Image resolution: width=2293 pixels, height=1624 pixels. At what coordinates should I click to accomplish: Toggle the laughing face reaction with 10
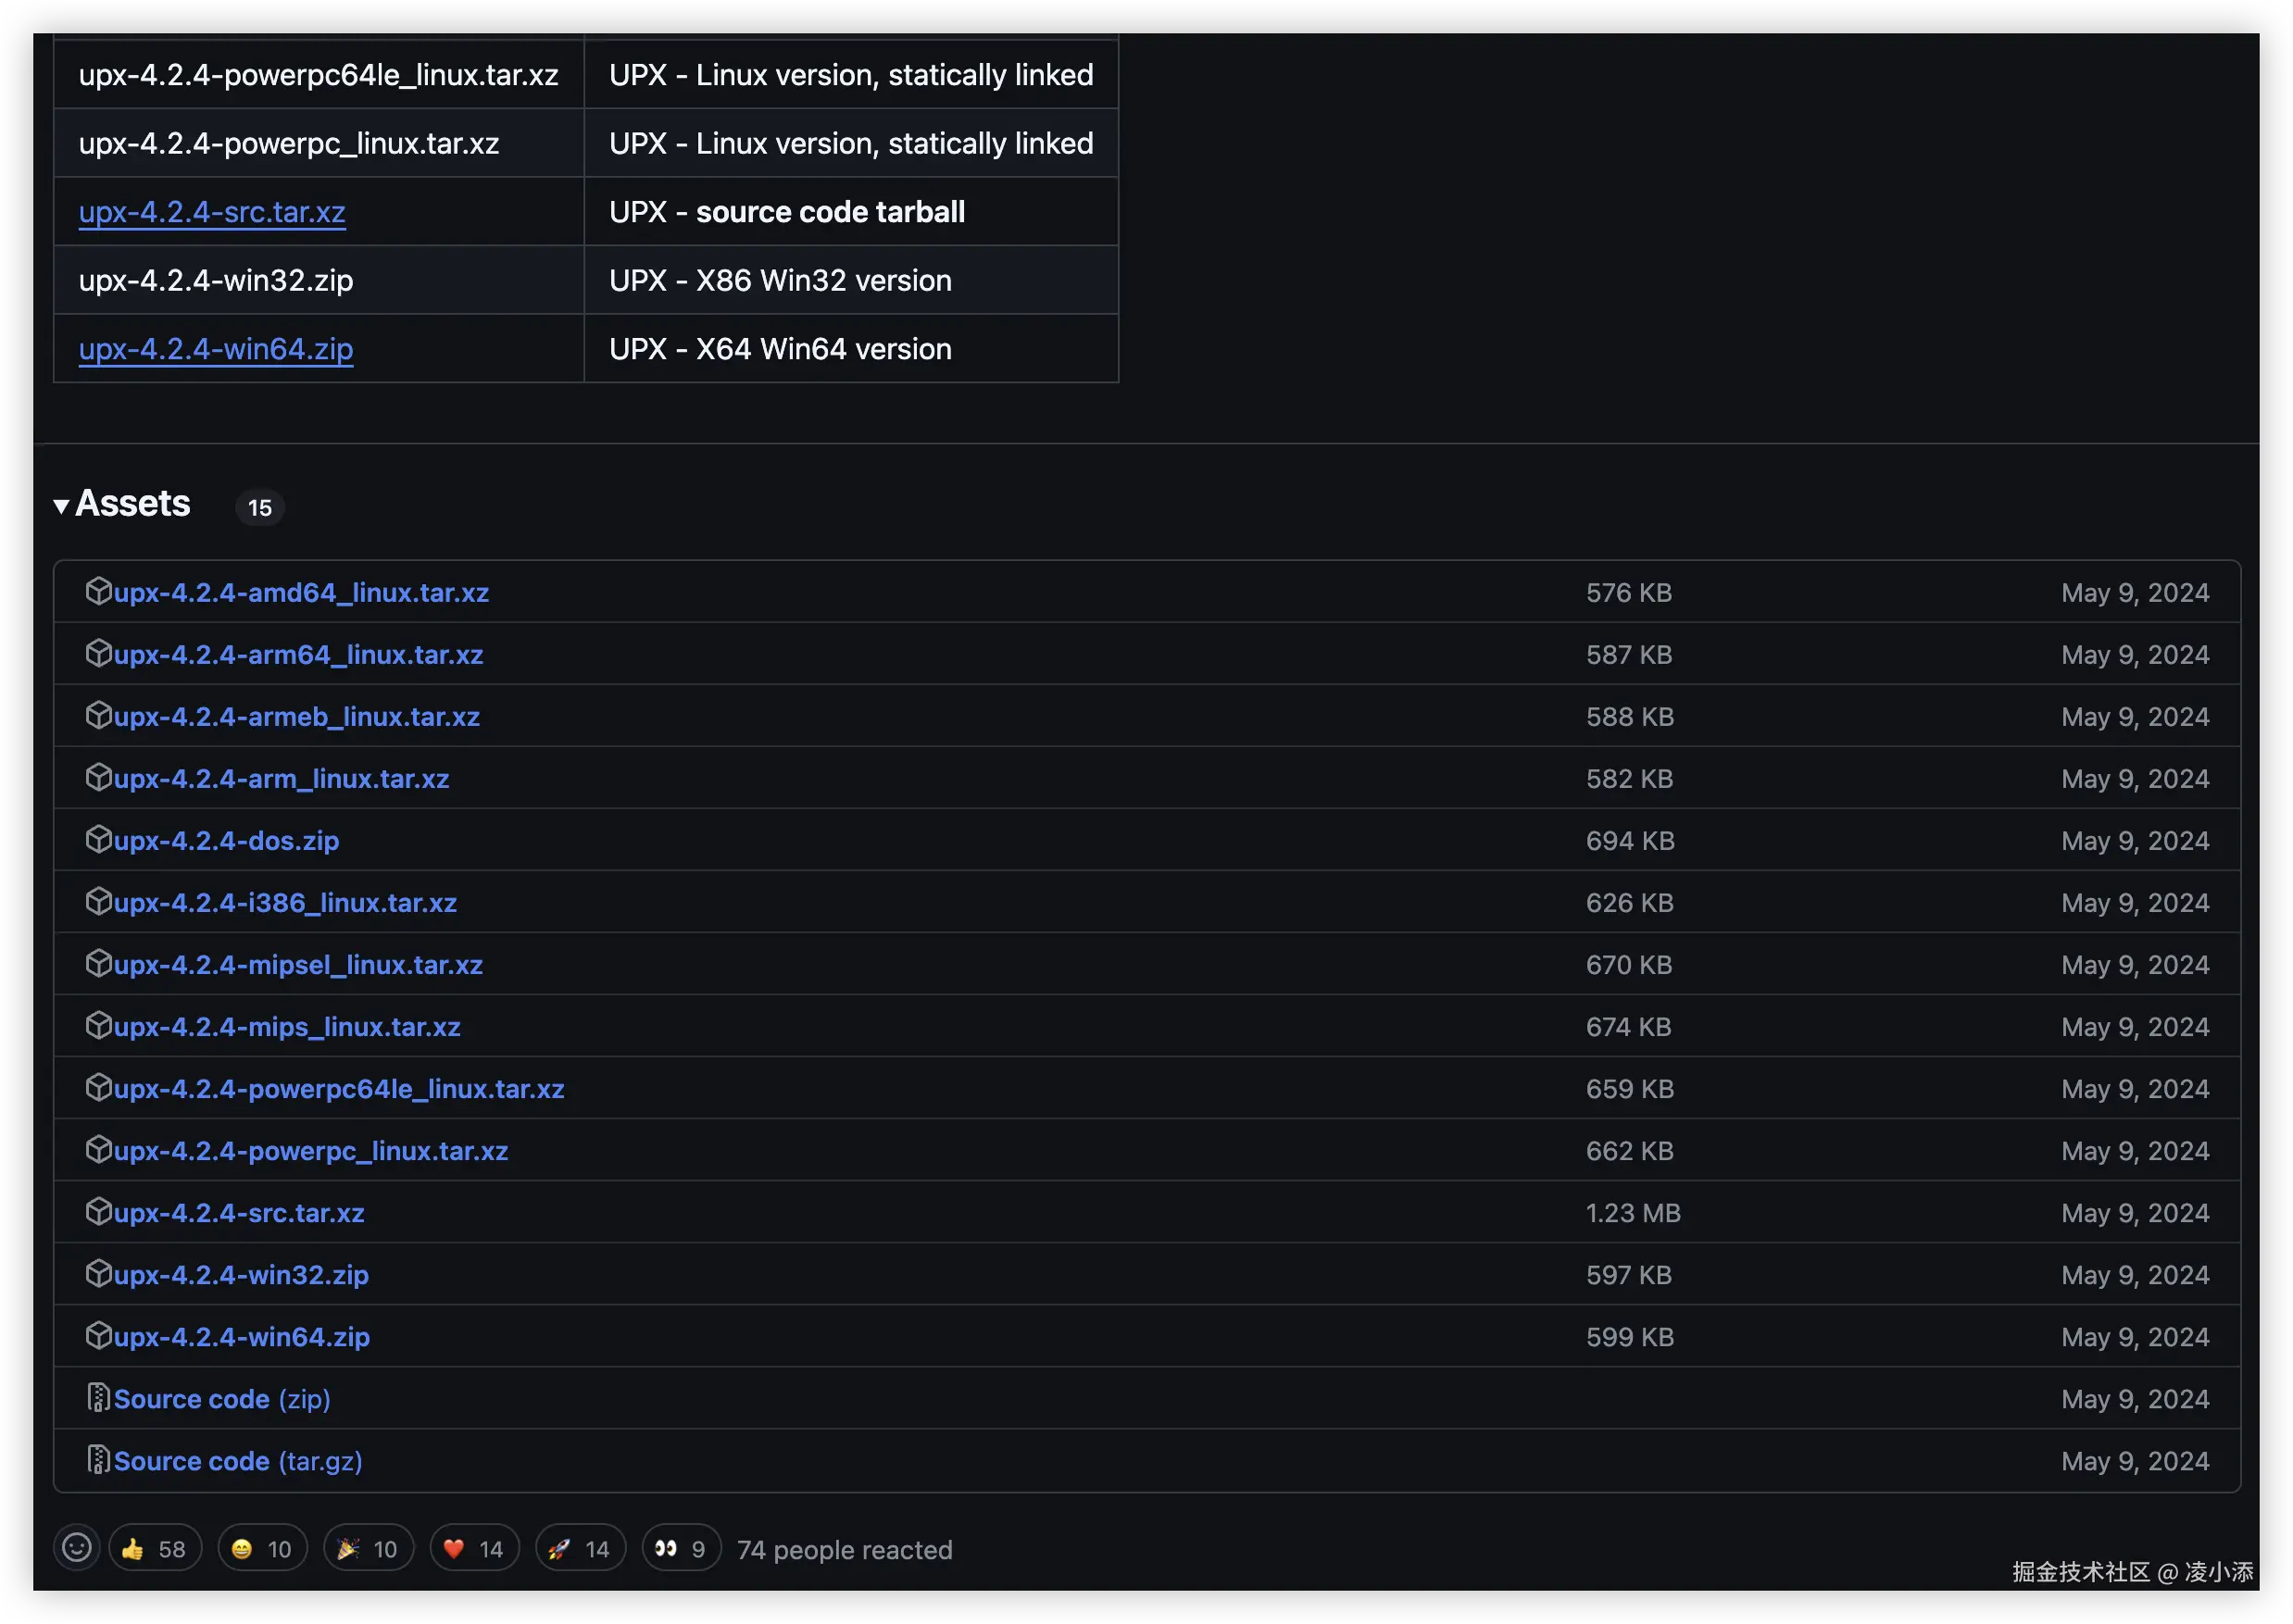tap(262, 1549)
